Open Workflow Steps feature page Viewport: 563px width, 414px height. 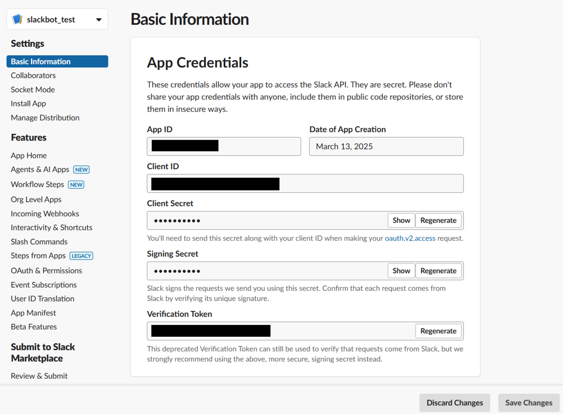click(x=38, y=185)
